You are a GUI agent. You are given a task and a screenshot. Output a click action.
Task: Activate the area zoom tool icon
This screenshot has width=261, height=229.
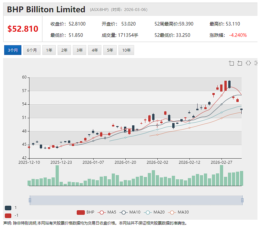click(x=231, y=63)
